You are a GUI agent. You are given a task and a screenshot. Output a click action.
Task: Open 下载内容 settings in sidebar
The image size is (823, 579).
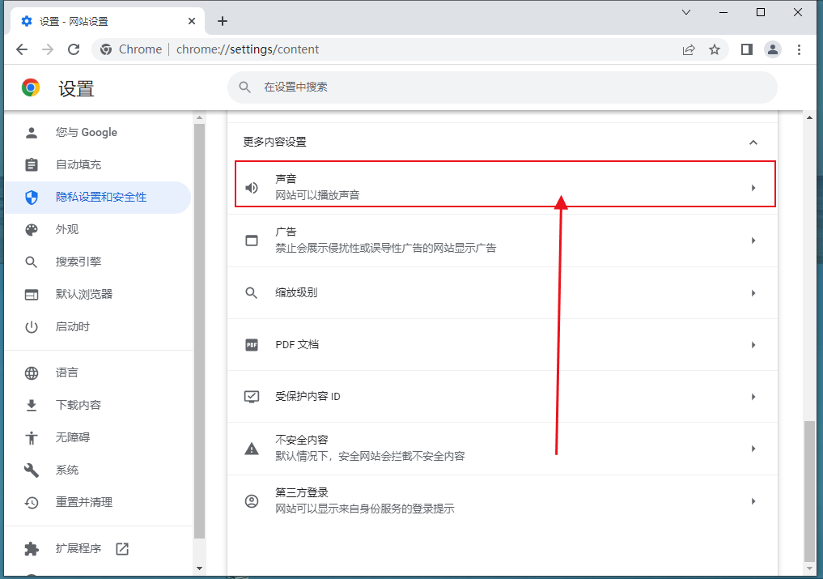pyautogui.click(x=98, y=405)
